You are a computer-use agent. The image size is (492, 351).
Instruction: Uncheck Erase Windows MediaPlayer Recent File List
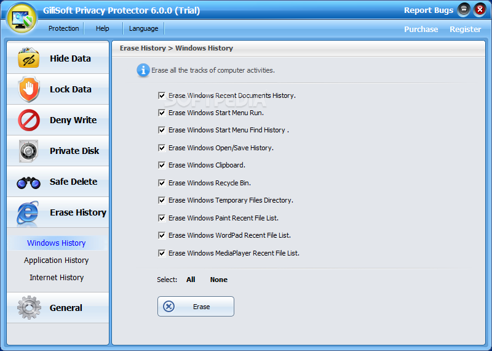click(x=162, y=253)
